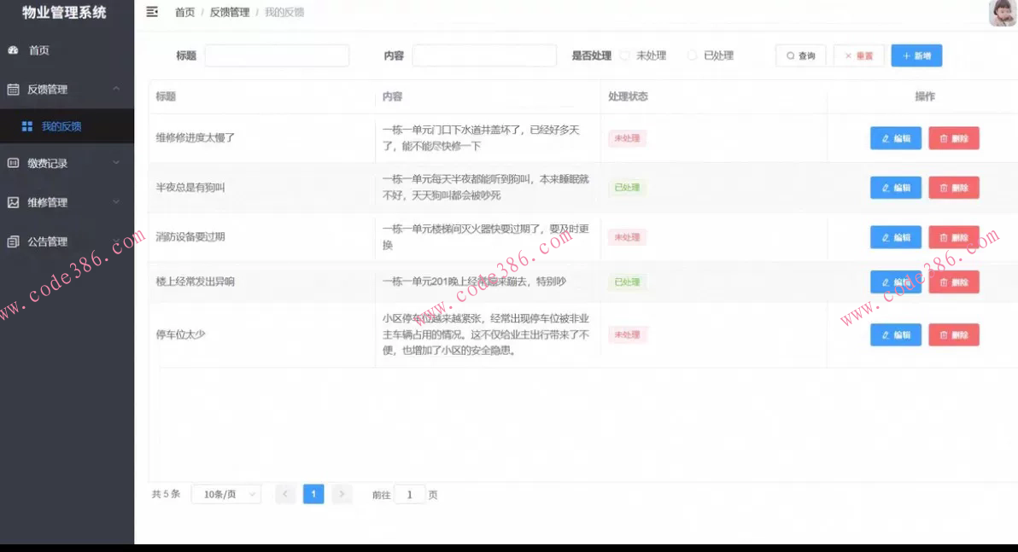Click the pencil edit icon on first row
1018x552 pixels.
point(887,137)
